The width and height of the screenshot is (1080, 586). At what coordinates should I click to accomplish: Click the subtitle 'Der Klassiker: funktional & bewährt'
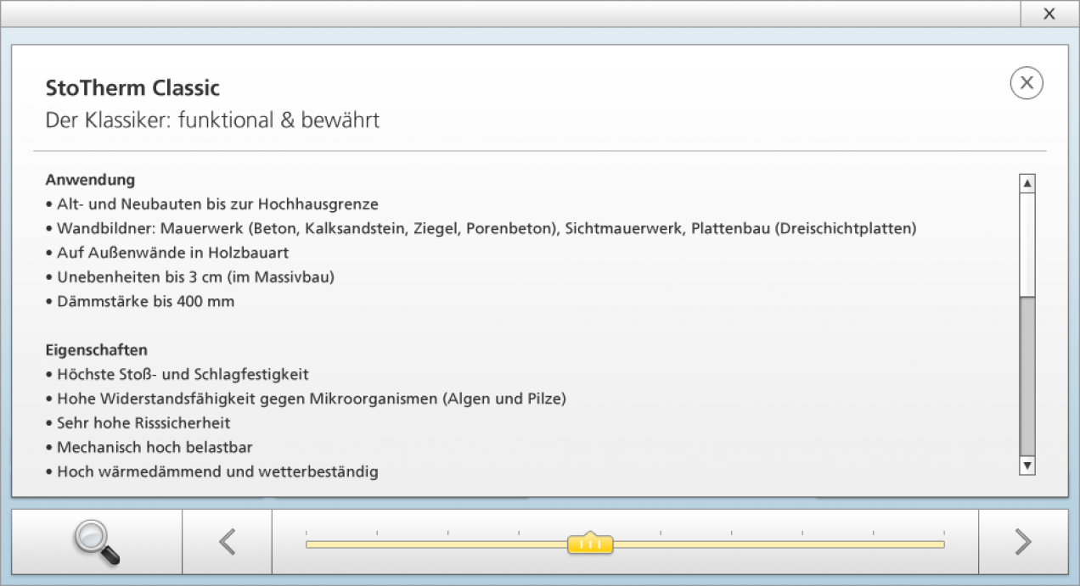(x=212, y=120)
